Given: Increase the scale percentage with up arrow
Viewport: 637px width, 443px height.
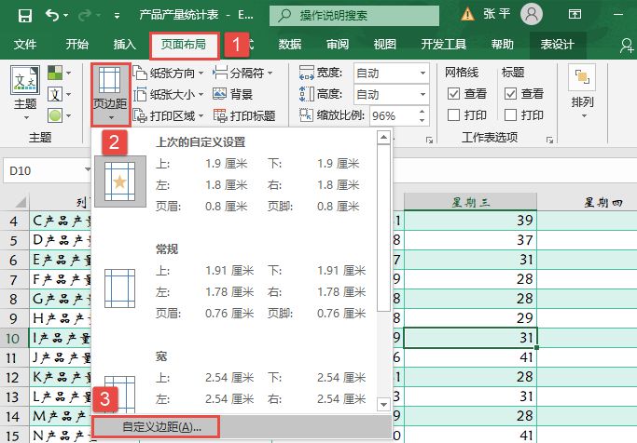Looking at the screenshot, I should (x=422, y=112).
